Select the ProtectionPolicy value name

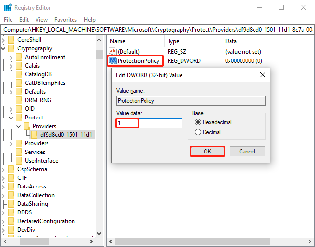tap(138, 61)
